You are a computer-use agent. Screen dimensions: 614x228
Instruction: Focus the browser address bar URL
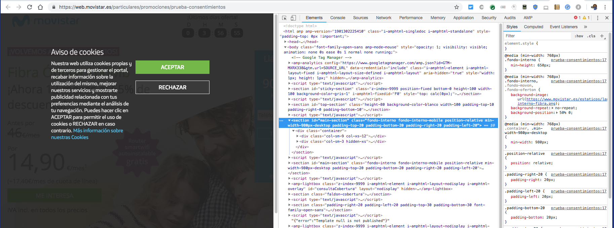(142, 7)
